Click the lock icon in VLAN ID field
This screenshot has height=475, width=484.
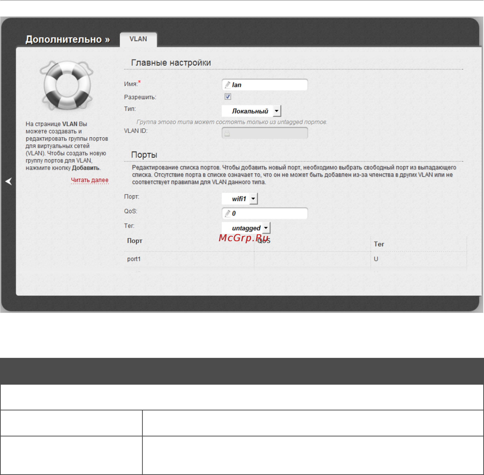[227, 133]
